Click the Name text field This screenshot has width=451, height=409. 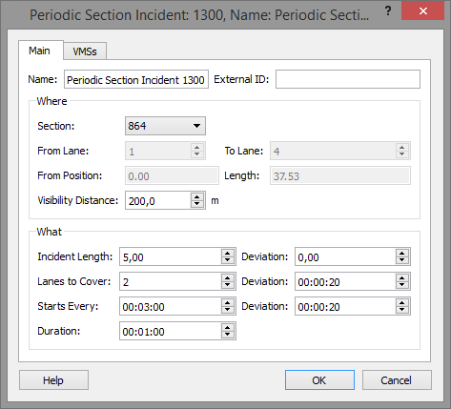pos(136,79)
